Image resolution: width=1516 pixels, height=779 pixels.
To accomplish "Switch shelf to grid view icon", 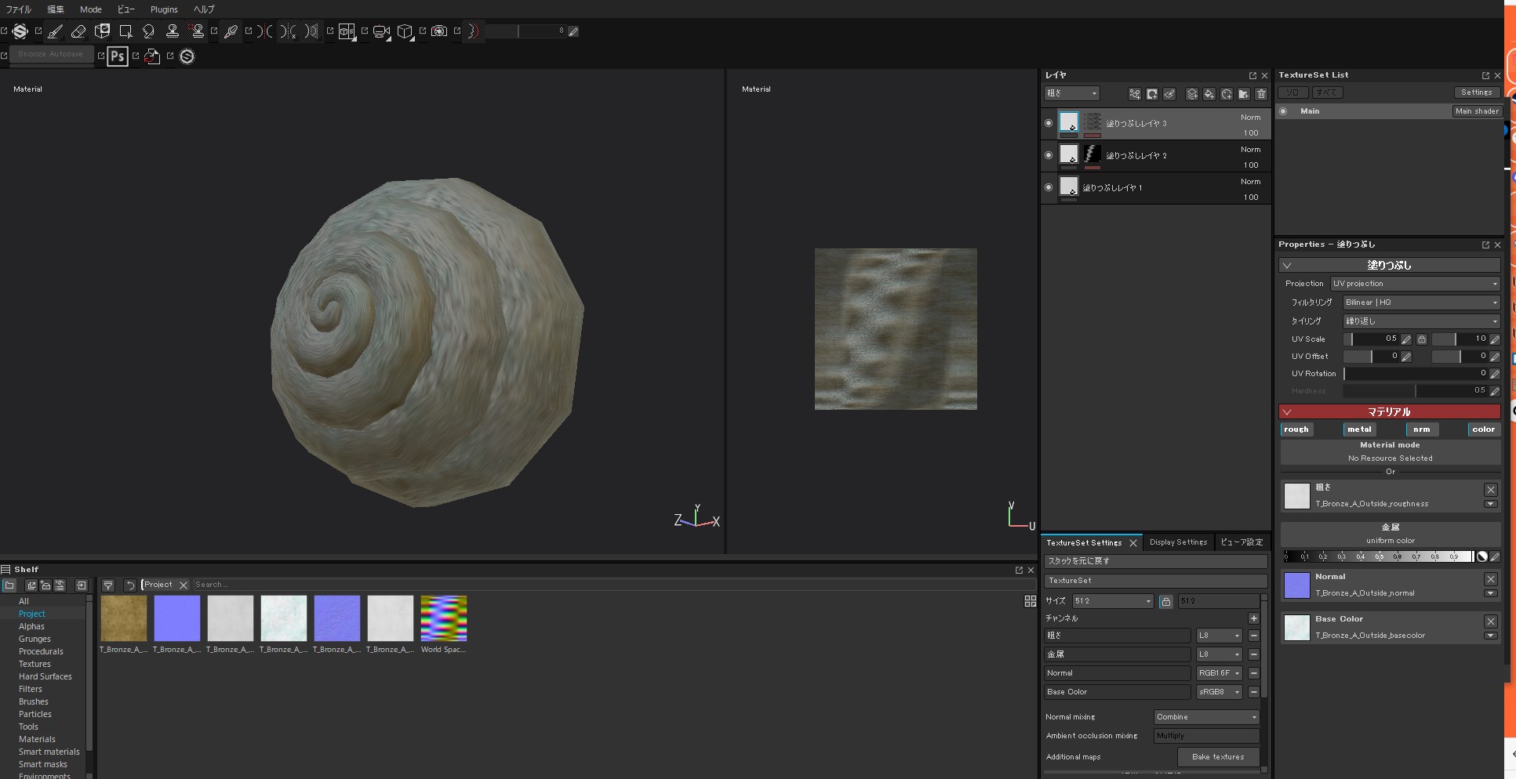I will (1031, 601).
